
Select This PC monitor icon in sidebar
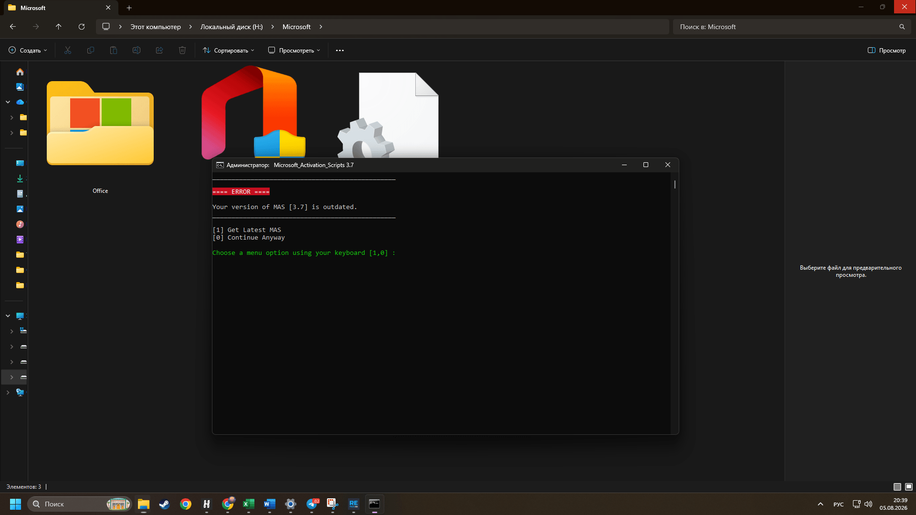click(20, 316)
